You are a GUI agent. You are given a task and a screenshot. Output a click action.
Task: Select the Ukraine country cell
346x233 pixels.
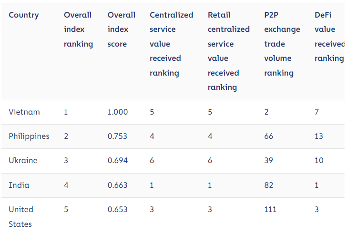point(23,161)
